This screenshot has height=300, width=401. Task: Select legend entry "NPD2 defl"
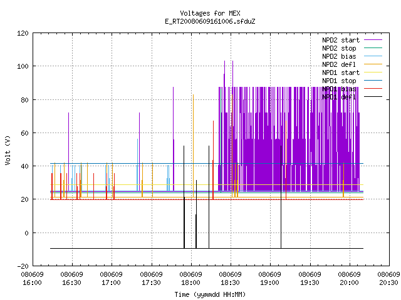point(339,64)
